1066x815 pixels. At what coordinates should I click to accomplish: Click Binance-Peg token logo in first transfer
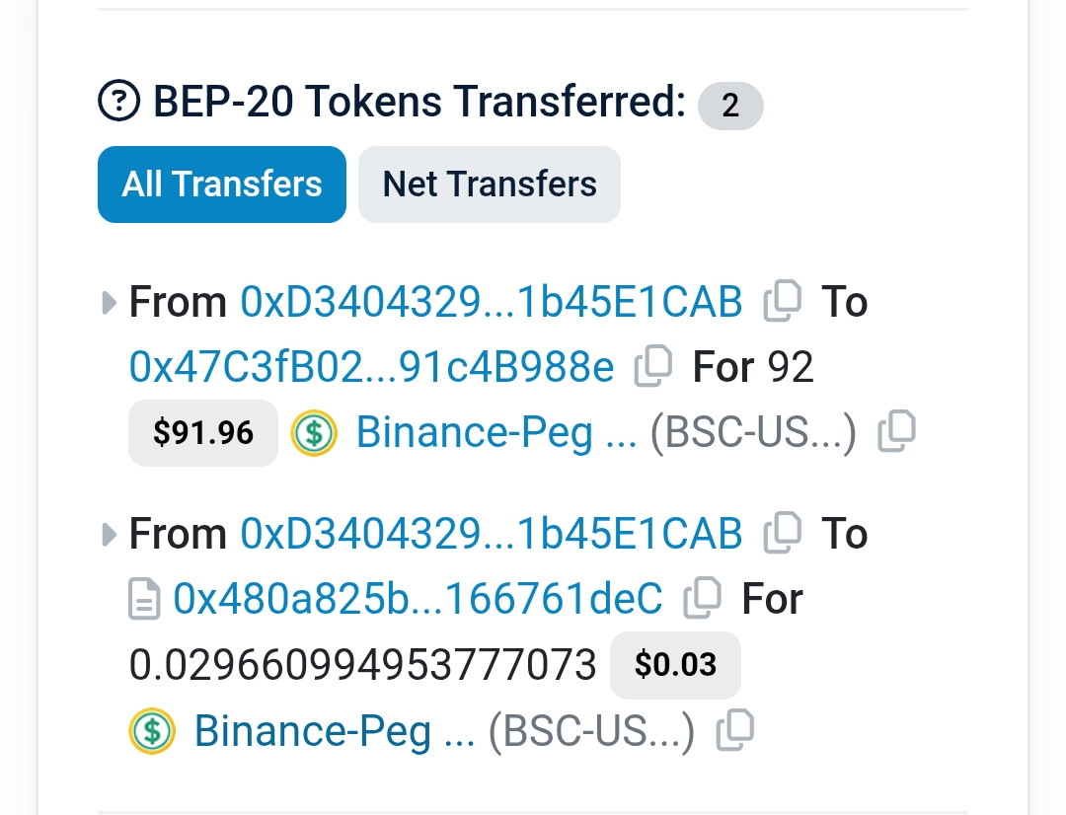314,432
